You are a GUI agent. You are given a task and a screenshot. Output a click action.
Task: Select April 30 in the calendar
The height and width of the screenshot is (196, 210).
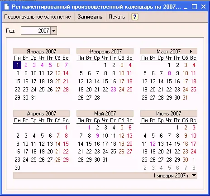click(17, 168)
